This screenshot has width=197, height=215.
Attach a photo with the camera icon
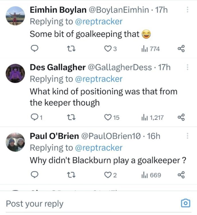pyautogui.click(x=186, y=203)
